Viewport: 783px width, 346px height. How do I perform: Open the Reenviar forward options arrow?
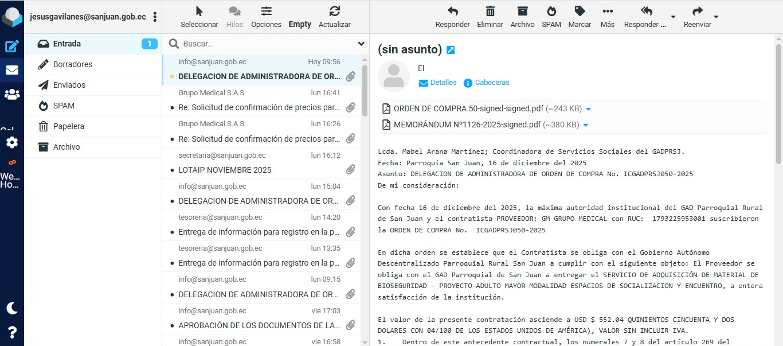click(716, 17)
